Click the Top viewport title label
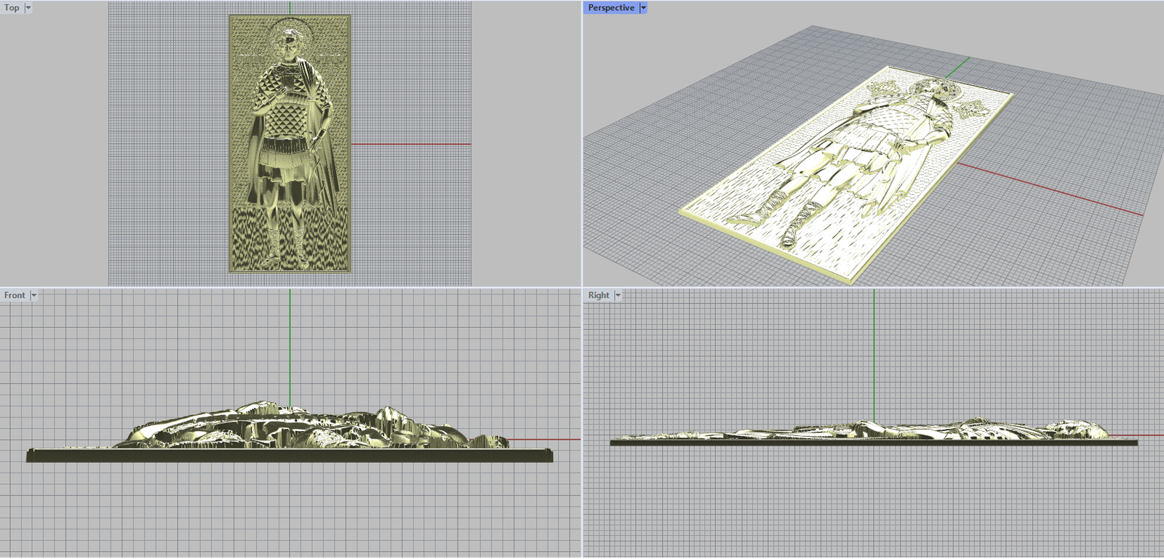Screen dimensions: 1164x559 tap(12, 8)
